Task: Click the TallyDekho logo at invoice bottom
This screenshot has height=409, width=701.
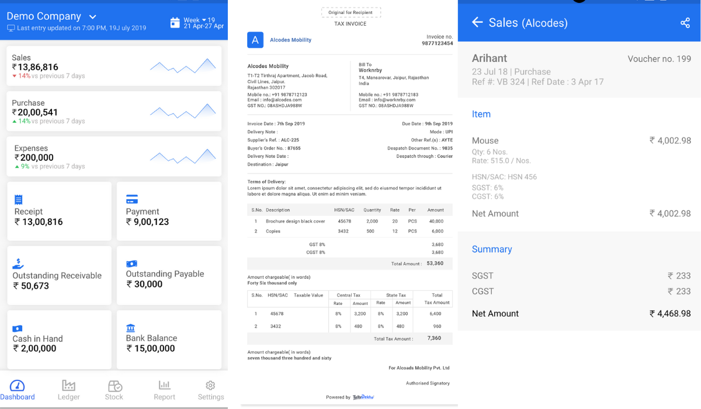Action: (363, 397)
